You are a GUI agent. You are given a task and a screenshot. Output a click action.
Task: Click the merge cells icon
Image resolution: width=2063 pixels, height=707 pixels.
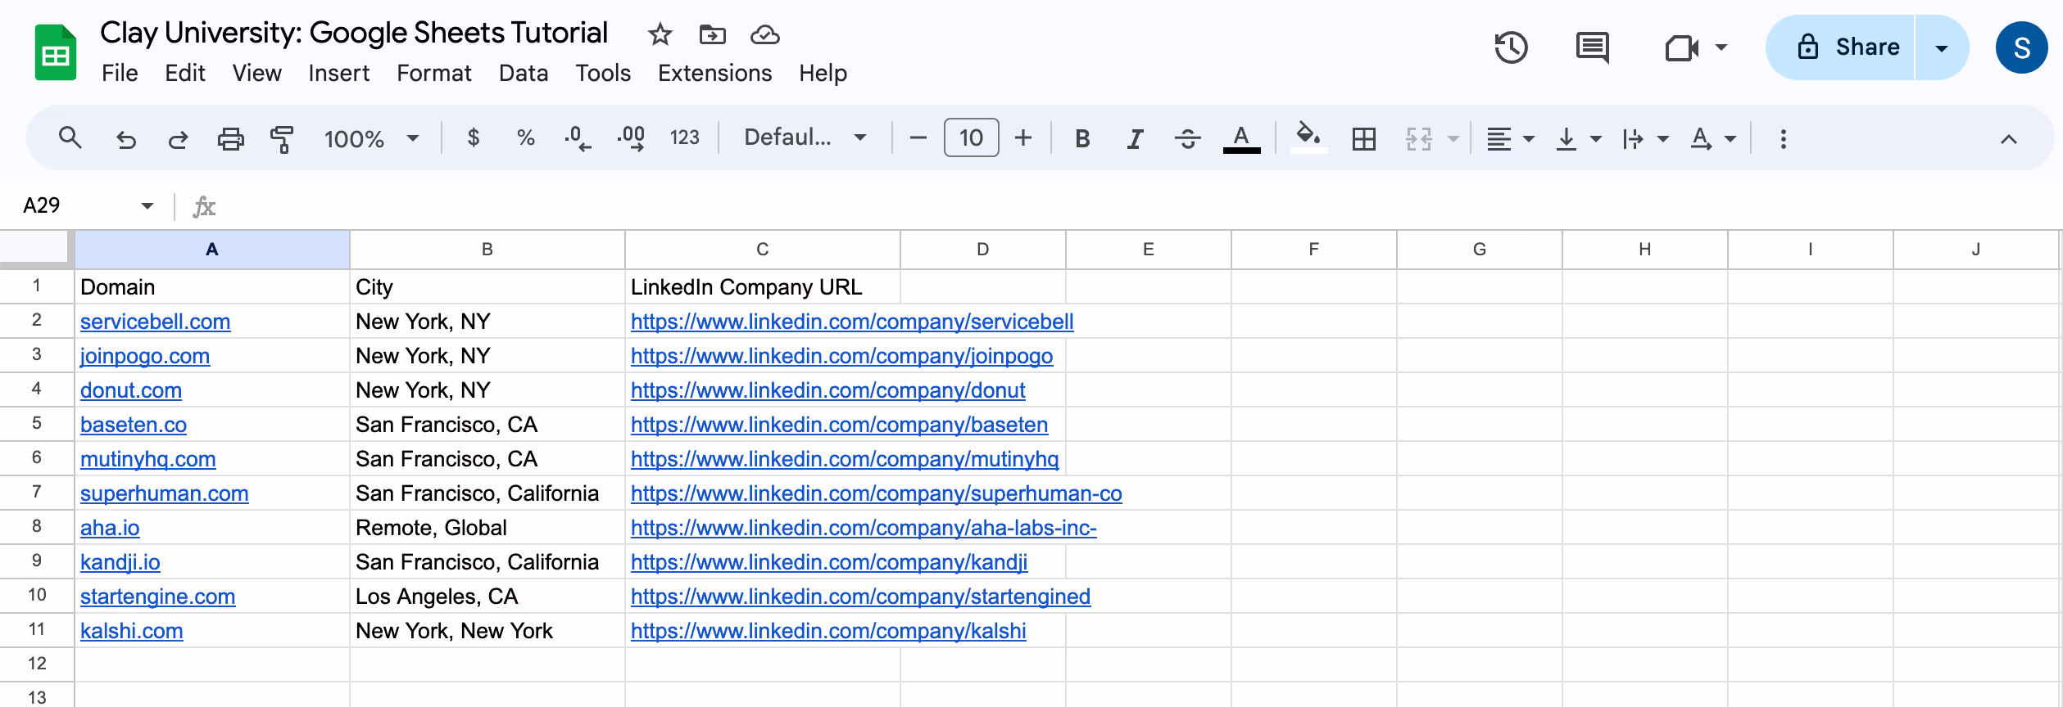pyautogui.click(x=1418, y=138)
